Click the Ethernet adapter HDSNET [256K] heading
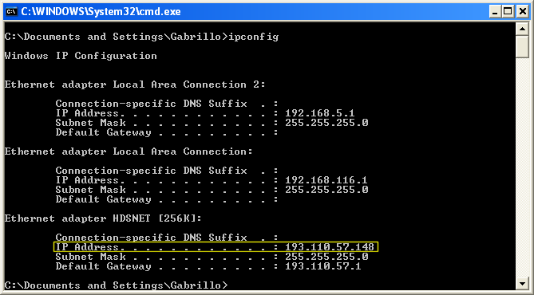This screenshot has width=534, height=295. click(103, 218)
